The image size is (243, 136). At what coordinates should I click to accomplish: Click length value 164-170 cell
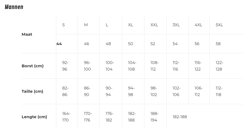tap(66, 117)
